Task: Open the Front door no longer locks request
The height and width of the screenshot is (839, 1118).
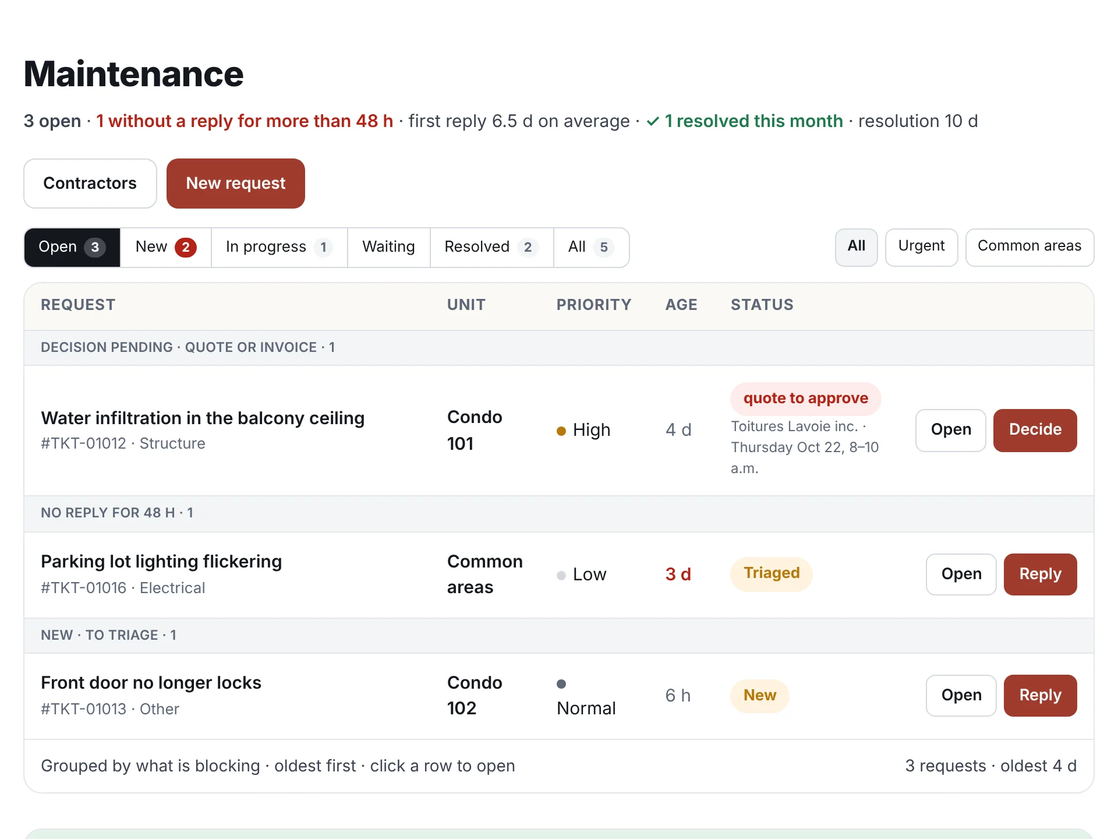Action: [x=961, y=695]
